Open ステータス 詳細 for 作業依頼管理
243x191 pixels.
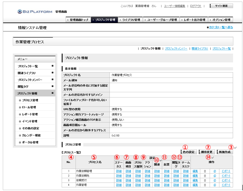119,171
